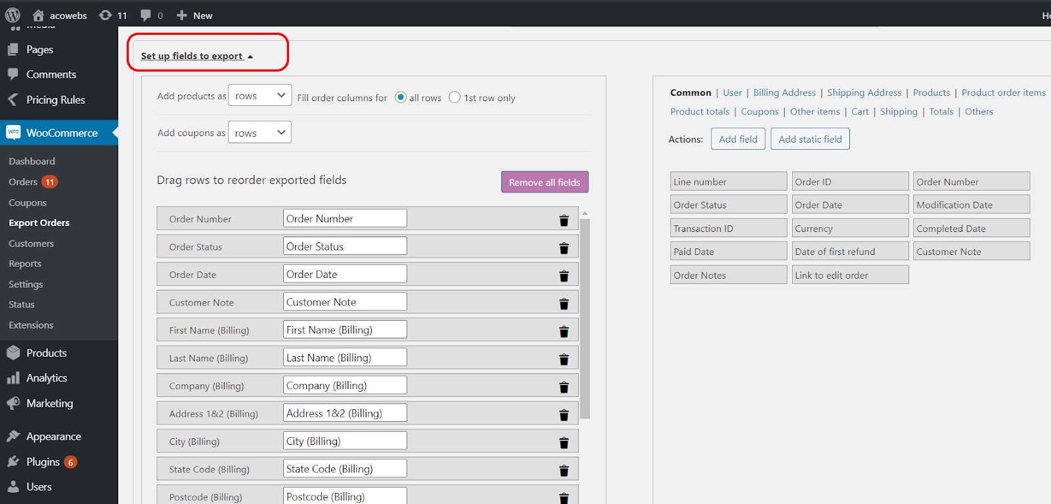
Task: Click the Products sidebar icon
Action: [13, 353]
